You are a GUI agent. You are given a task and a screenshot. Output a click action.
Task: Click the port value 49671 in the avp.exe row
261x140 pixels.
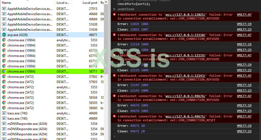[93, 35]
